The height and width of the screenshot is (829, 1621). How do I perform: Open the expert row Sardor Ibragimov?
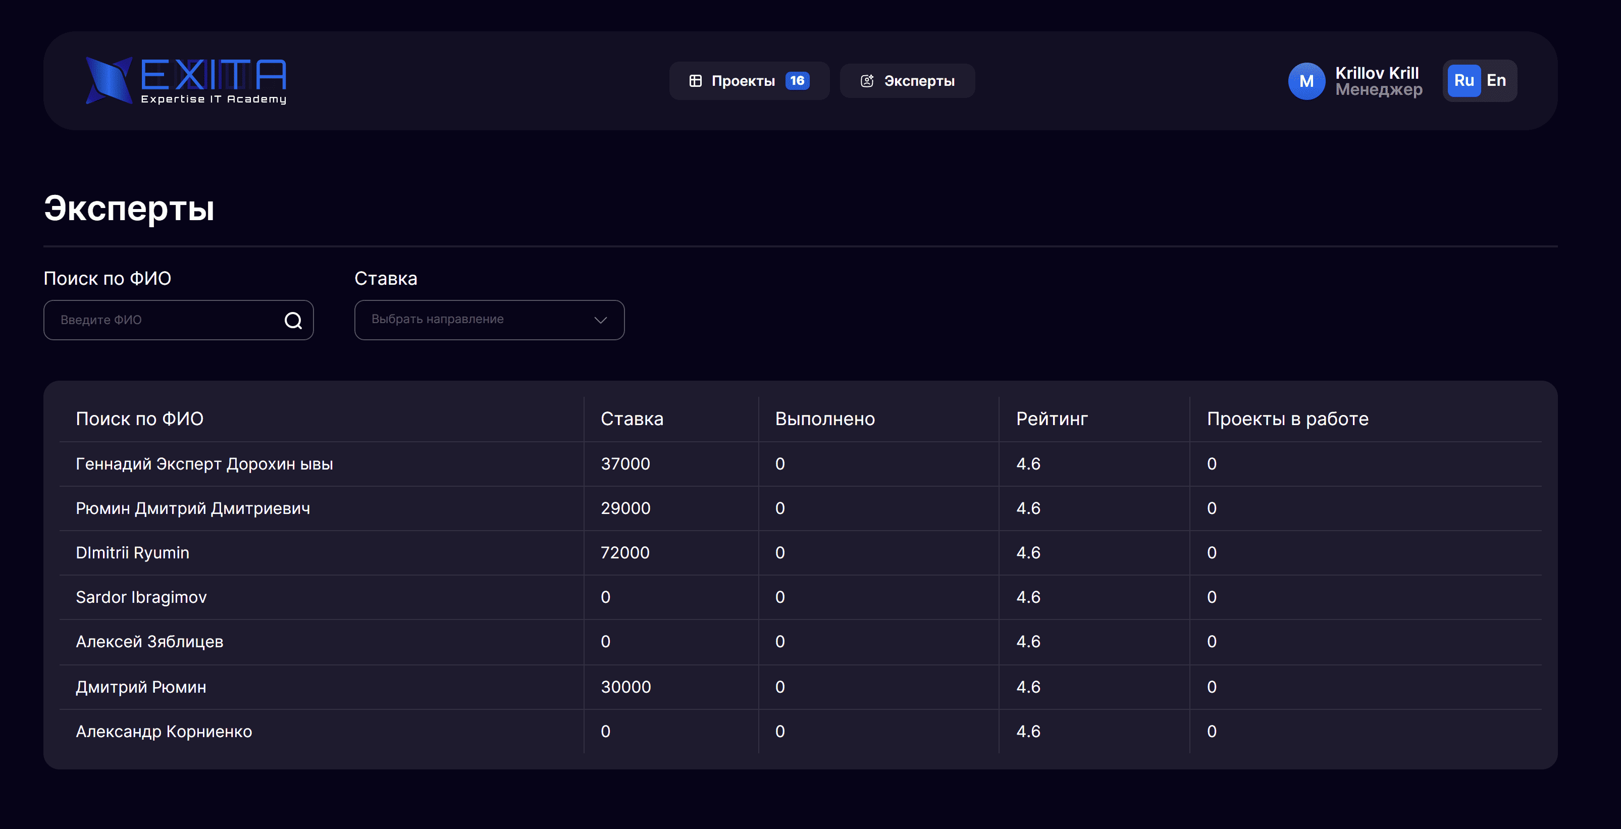pos(141,597)
